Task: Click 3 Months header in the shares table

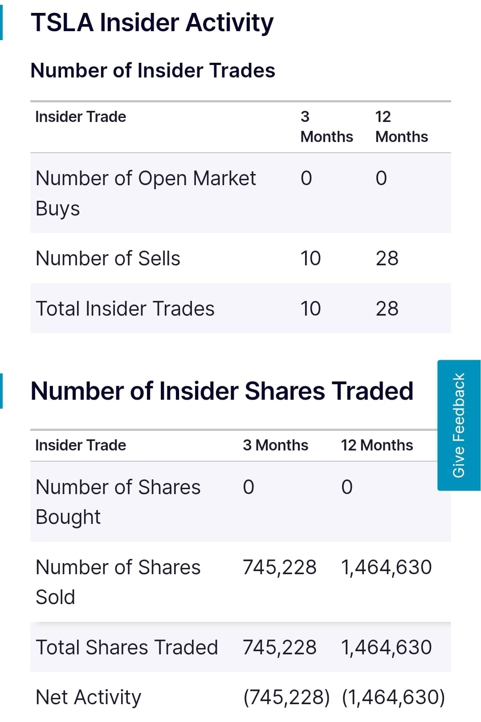Action: [275, 445]
